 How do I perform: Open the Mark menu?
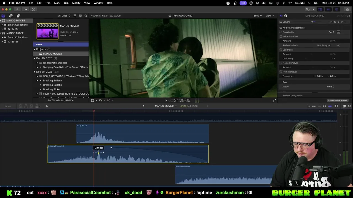pyautogui.click(x=57, y=3)
